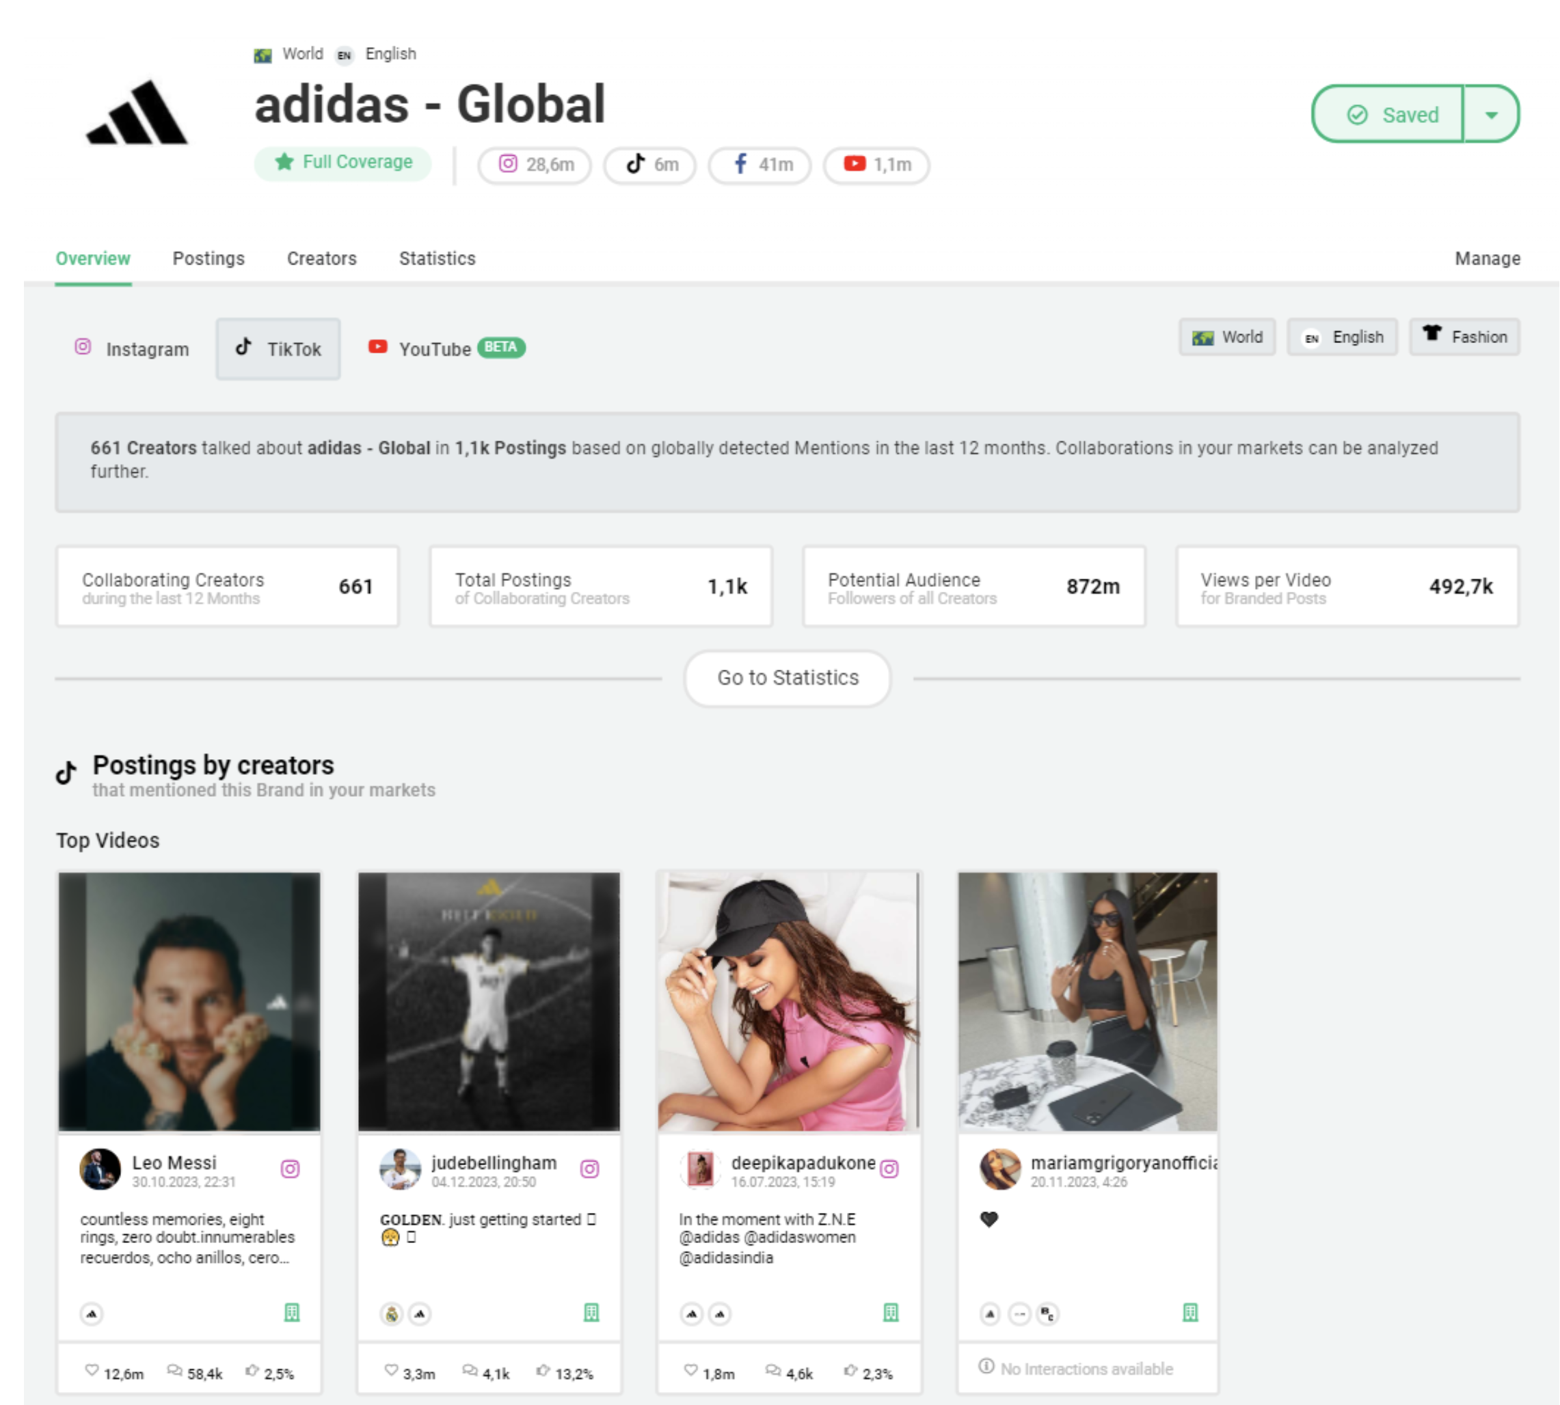Expand the Saved button dropdown arrow
This screenshot has width=1560, height=1405.
click(1491, 114)
